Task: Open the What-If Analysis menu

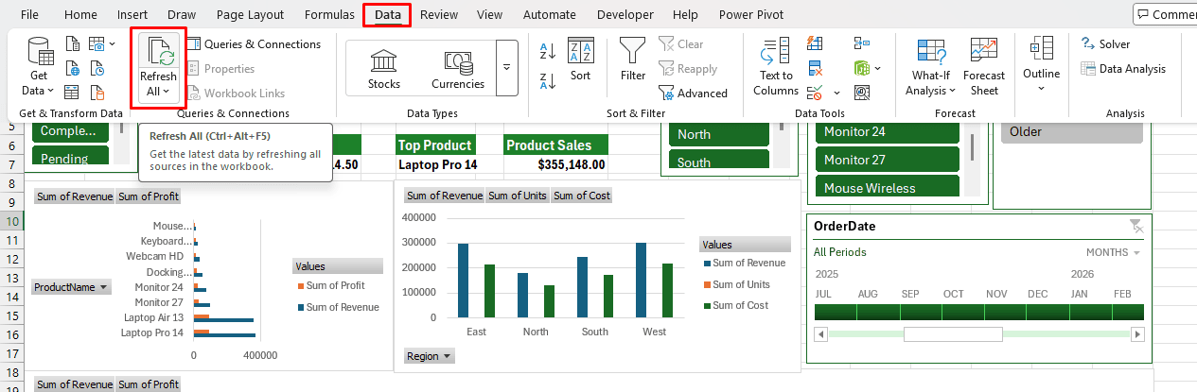Action: coord(931,66)
